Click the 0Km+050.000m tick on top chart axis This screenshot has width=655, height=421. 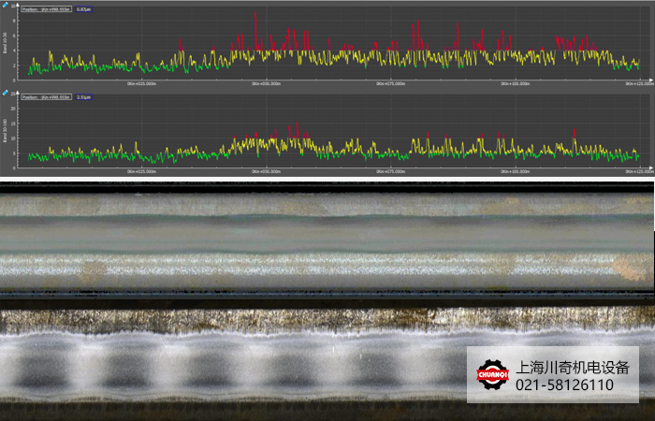click(x=267, y=82)
